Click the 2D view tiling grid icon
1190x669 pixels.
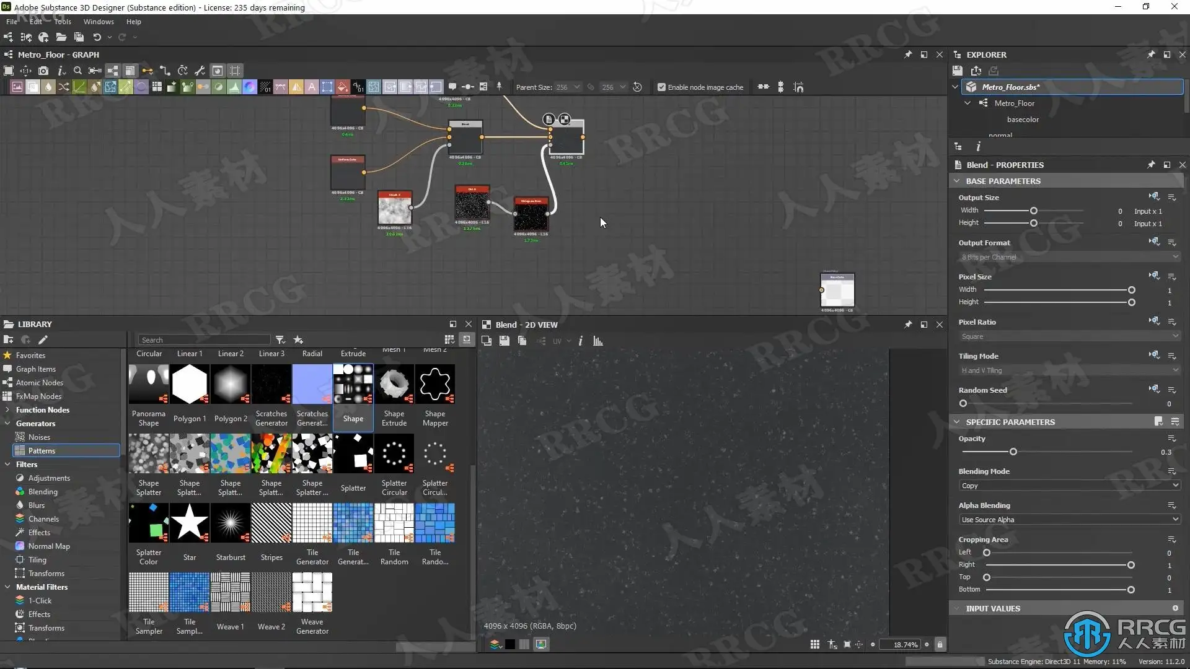(x=814, y=644)
